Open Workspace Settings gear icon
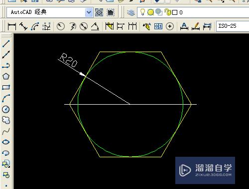 tap(99, 12)
